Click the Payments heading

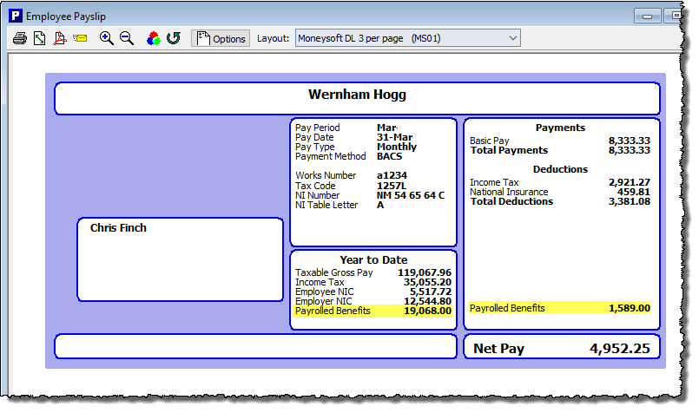coord(560,128)
